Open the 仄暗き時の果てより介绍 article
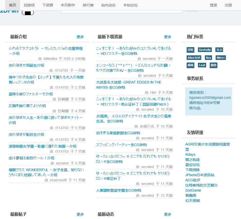This screenshot has height=219, width=241. coord(27,106)
